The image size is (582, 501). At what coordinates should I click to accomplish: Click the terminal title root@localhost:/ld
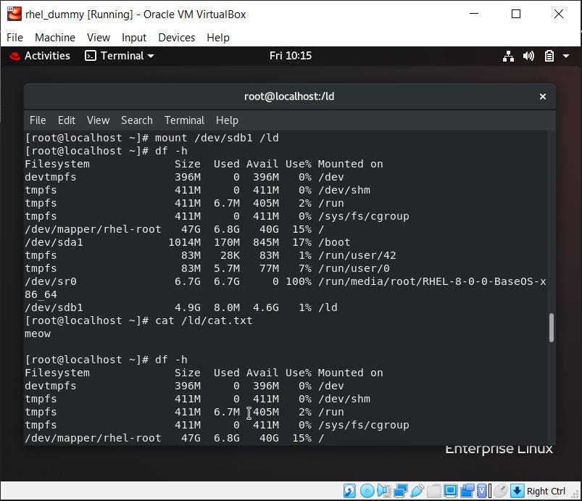[x=289, y=96]
